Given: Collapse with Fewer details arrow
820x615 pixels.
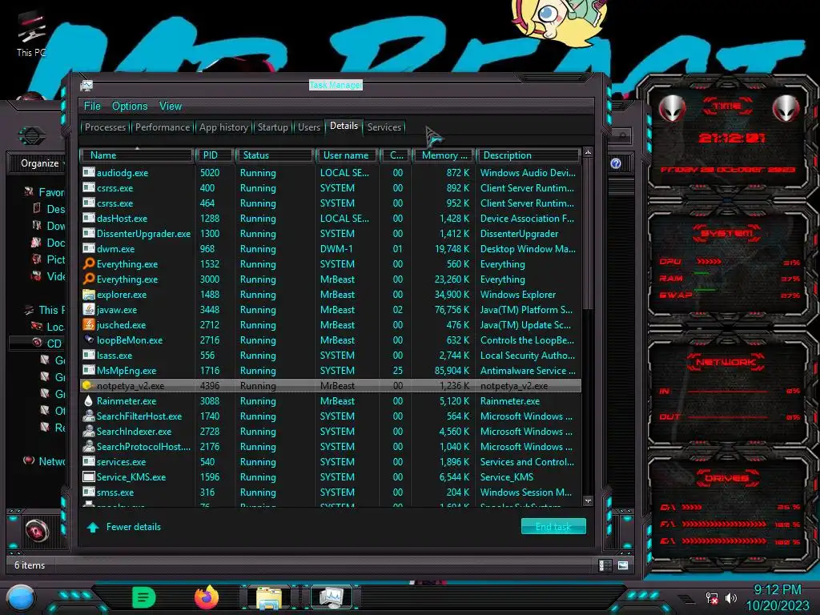Looking at the screenshot, I should click(x=93, y=527).
